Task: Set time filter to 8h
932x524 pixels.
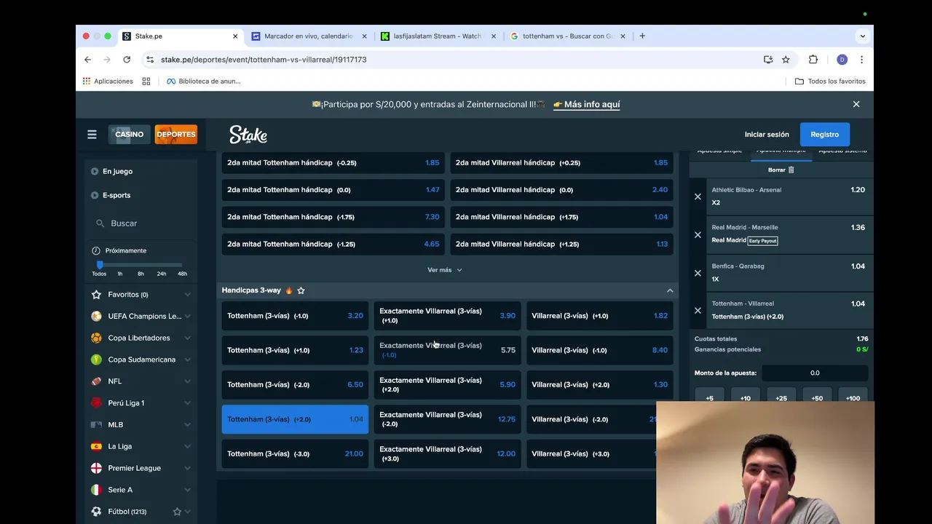Action: point(141,274)
